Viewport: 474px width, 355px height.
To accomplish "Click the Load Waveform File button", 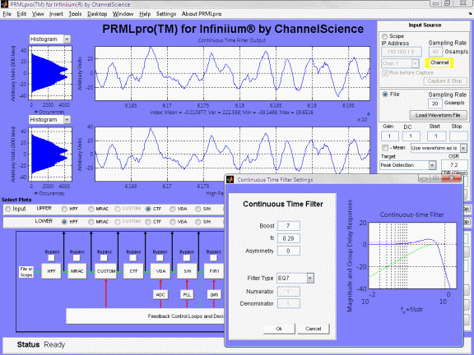I will click(438, 115).
